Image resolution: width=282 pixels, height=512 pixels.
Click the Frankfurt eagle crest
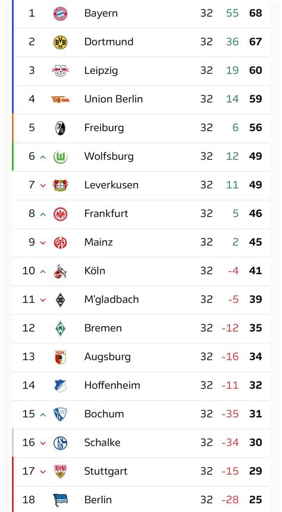[60, 214]
